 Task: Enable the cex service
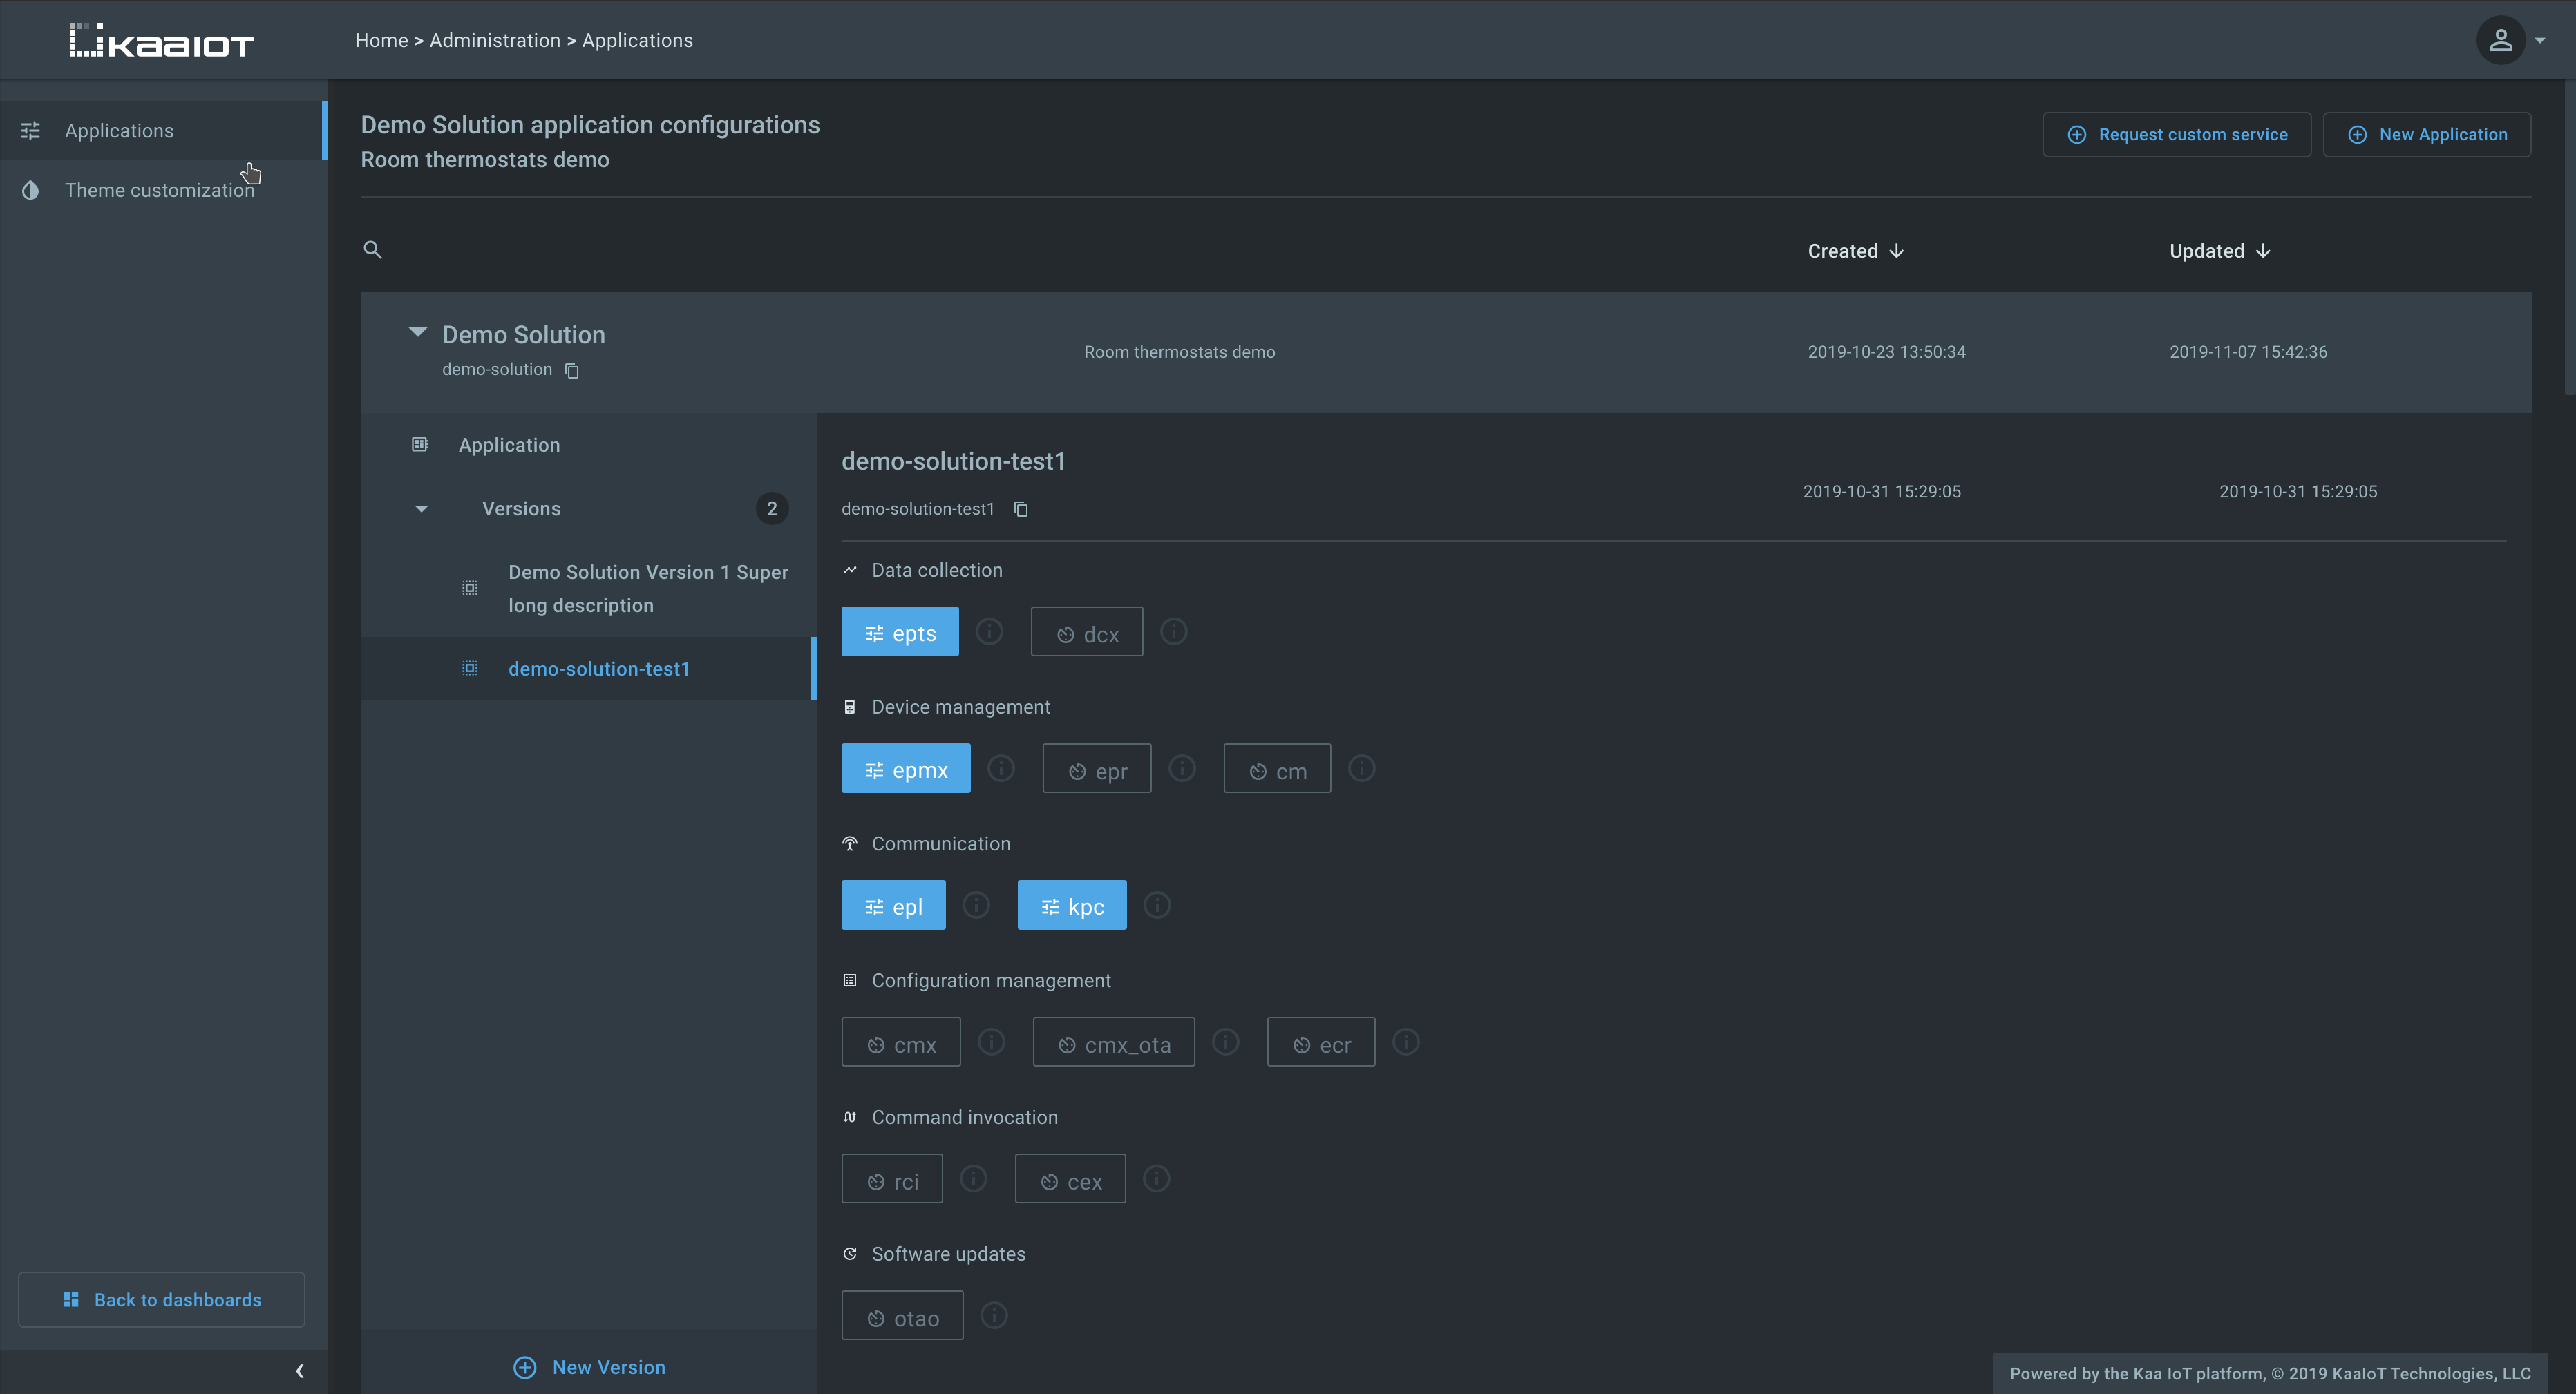(1070, 1178)
